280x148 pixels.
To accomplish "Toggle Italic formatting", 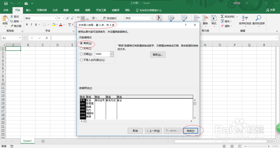I will (x=31, y=25).
